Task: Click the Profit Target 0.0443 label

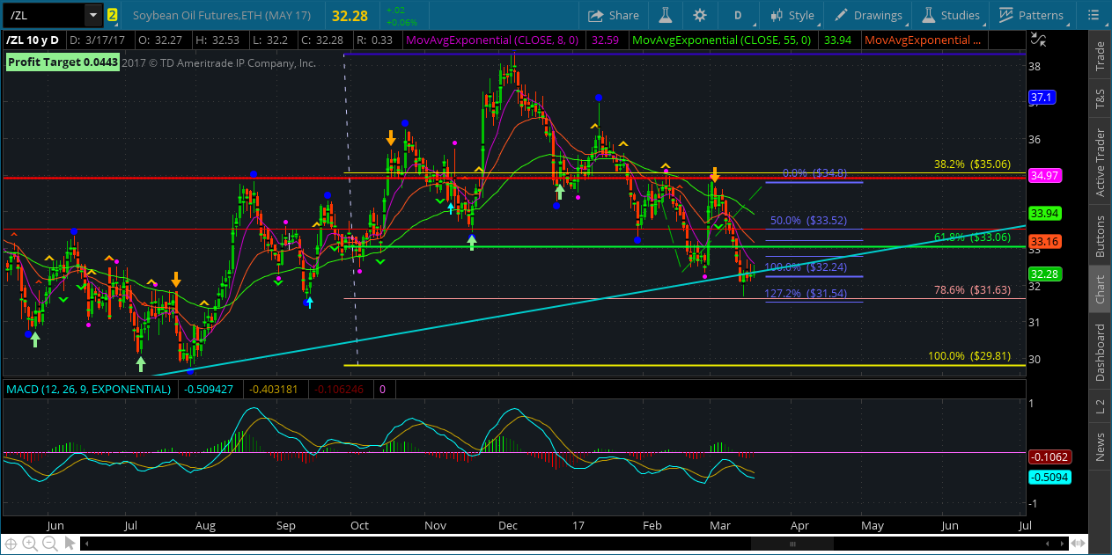Action: 62,62
